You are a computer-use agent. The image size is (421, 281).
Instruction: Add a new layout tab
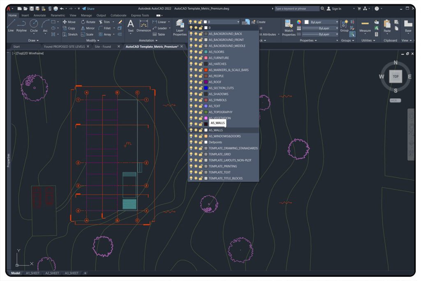pyautogui.click(x=85, y=273)
